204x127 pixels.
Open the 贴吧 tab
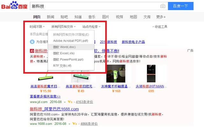point(64,17)
